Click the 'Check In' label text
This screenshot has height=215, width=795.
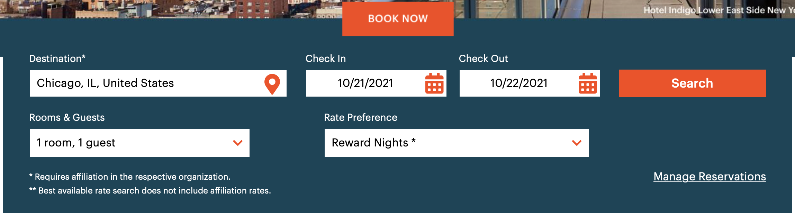[326, 59]
